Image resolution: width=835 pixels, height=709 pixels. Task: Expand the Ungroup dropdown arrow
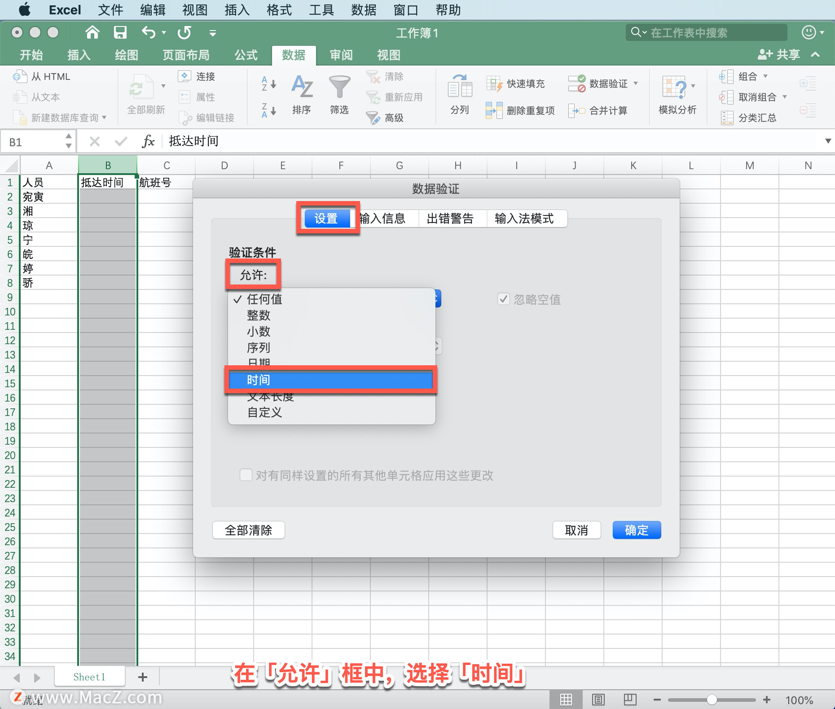pyautogui.click(x=785, y=97)
